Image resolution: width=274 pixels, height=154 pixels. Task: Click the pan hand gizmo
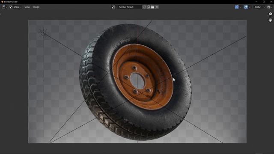(270, 20)
